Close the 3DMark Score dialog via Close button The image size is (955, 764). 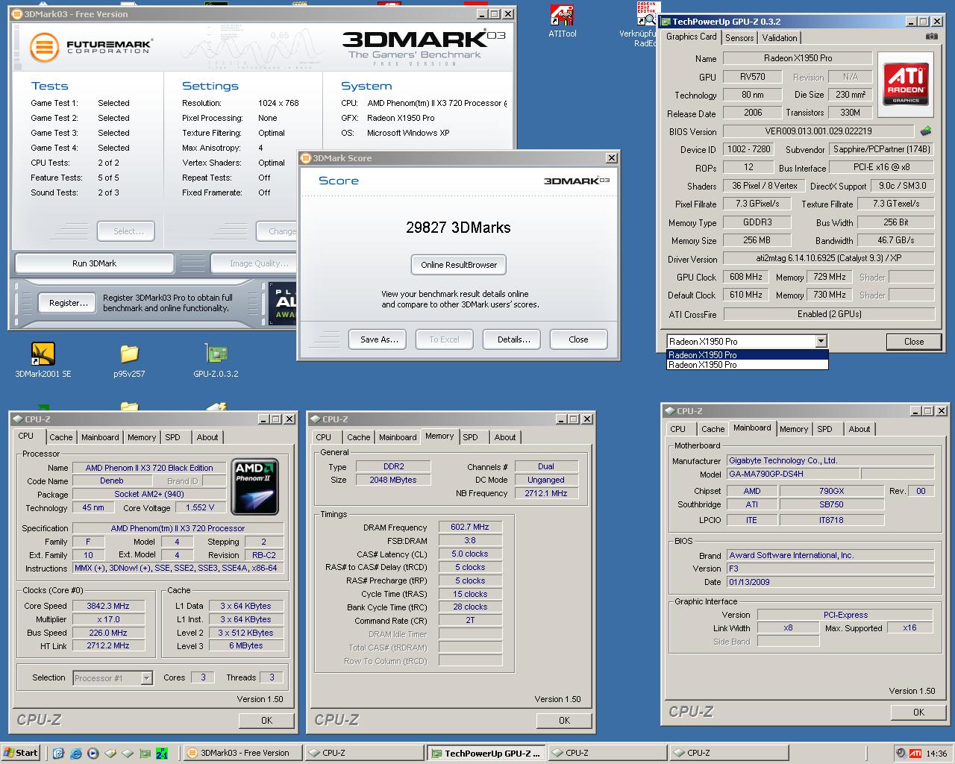[579, 339]
